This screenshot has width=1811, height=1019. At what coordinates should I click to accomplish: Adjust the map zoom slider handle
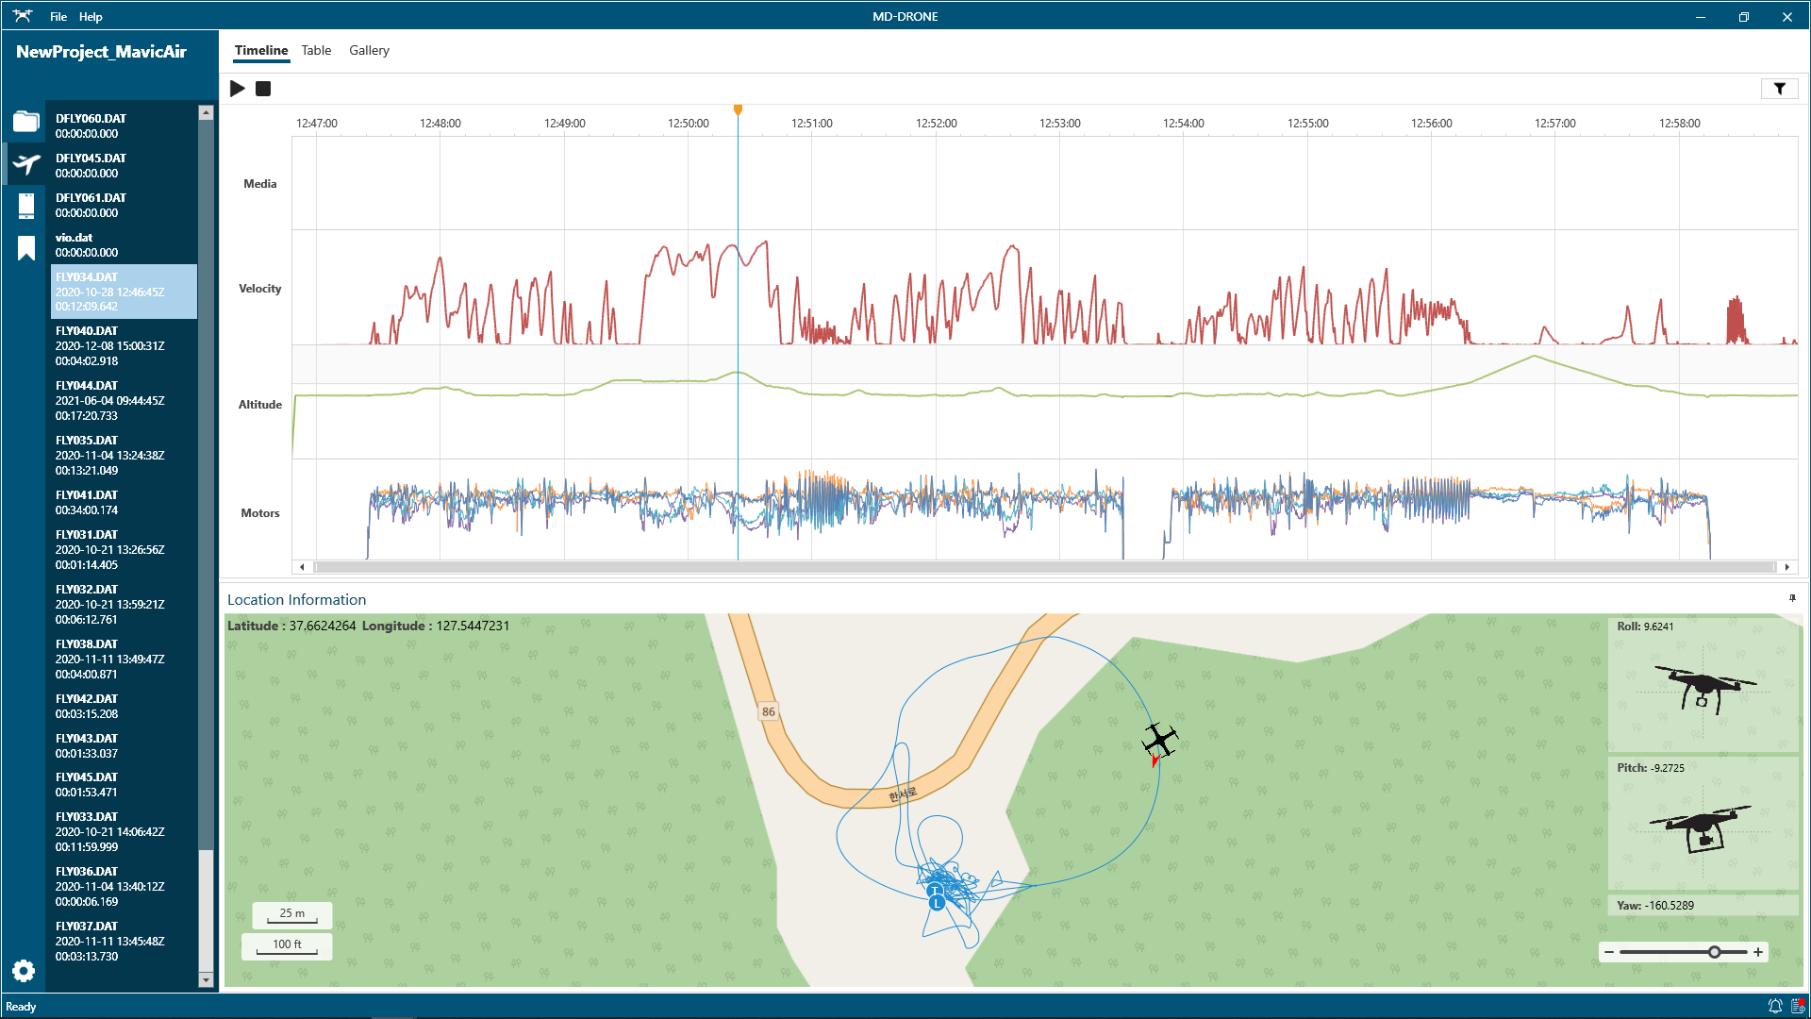click(1714, 952)
